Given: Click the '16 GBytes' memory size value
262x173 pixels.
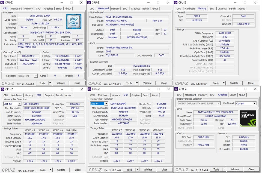Looking at the screenshot, I should [196, 20].
